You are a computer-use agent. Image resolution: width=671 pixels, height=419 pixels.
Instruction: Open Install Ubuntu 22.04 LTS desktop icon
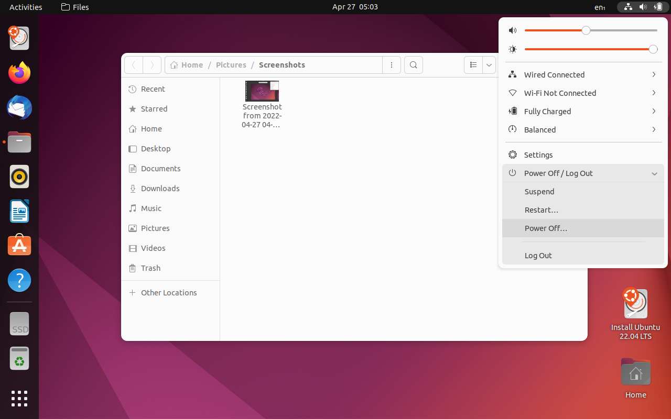[x=635, y=314]
